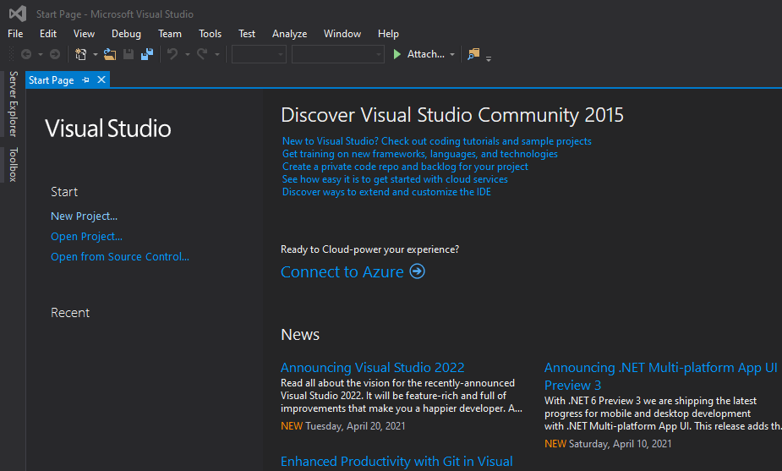
Task: Click the Recent section heading
Action: (70, 313)
